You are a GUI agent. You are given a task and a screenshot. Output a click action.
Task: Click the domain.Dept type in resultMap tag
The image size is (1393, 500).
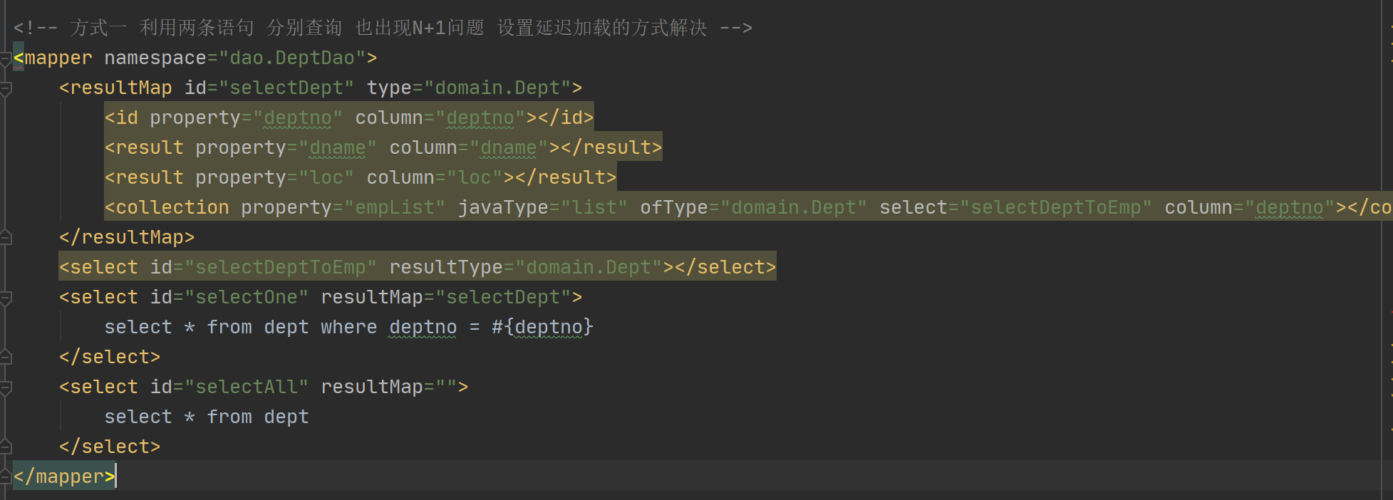(x=497, y=88)
